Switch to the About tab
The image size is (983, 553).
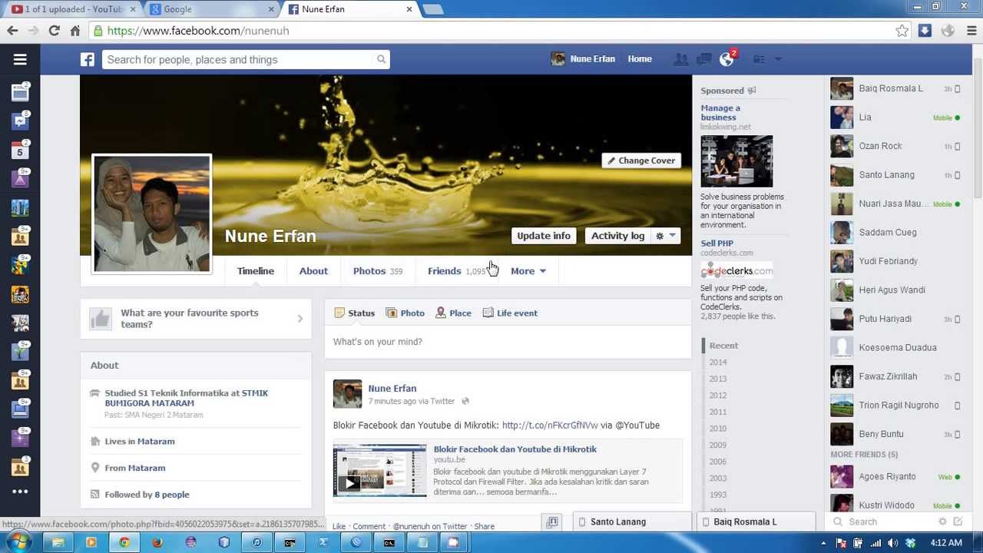tap(313, 271)
